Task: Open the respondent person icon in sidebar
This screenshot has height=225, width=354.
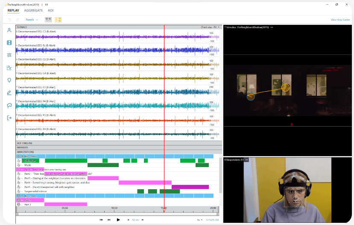Action: pos(9,30)
